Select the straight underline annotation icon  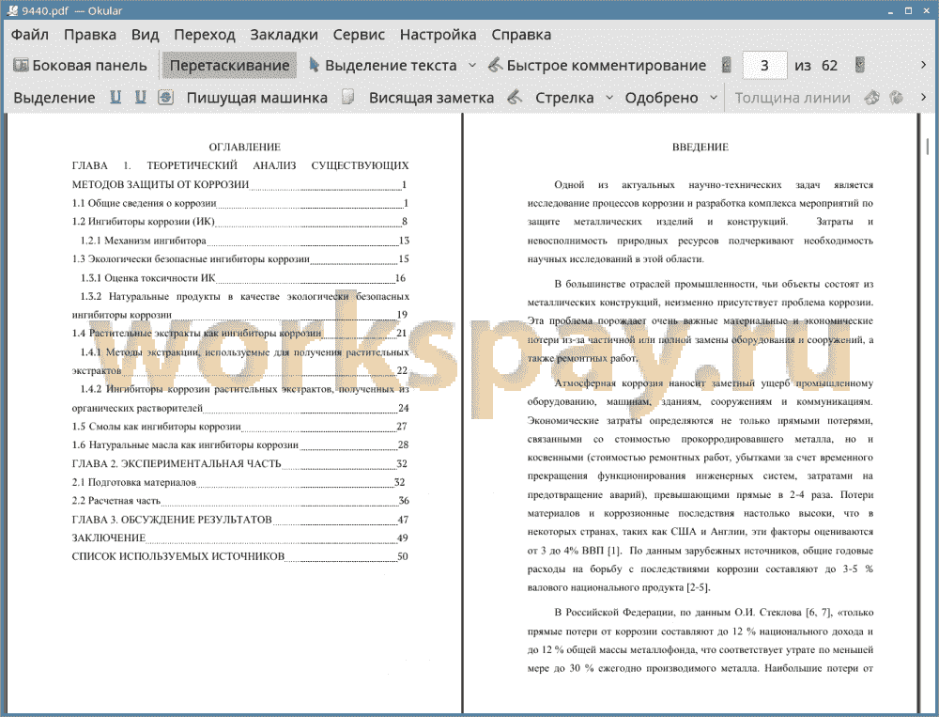pos(115,97)
